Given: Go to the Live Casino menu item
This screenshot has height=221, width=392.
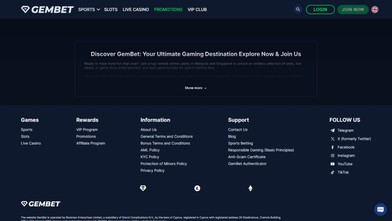Looking at the screenshot, I should tap(136, 10).
